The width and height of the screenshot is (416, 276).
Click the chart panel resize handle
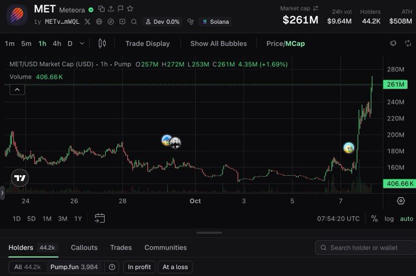tap(209, 233)
